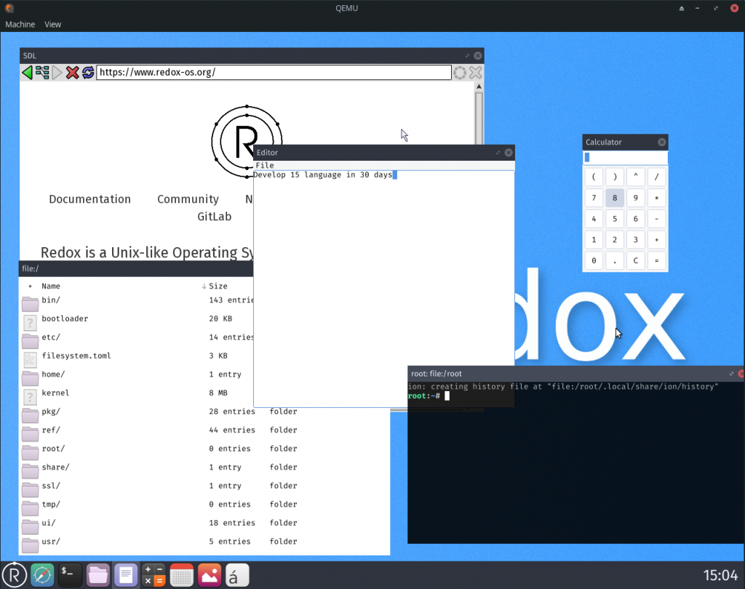Click the calculator caret power button
The width and height of the screenshot is (745, 589).
coord(636,177)
